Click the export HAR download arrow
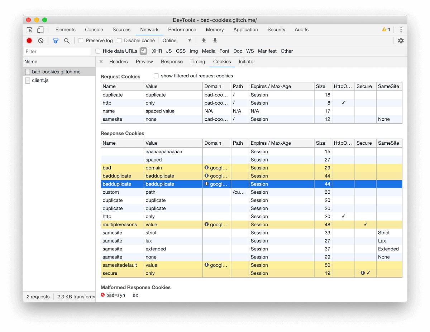 point(215,41)
